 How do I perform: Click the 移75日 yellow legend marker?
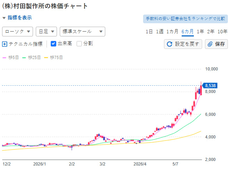(46, 58)
